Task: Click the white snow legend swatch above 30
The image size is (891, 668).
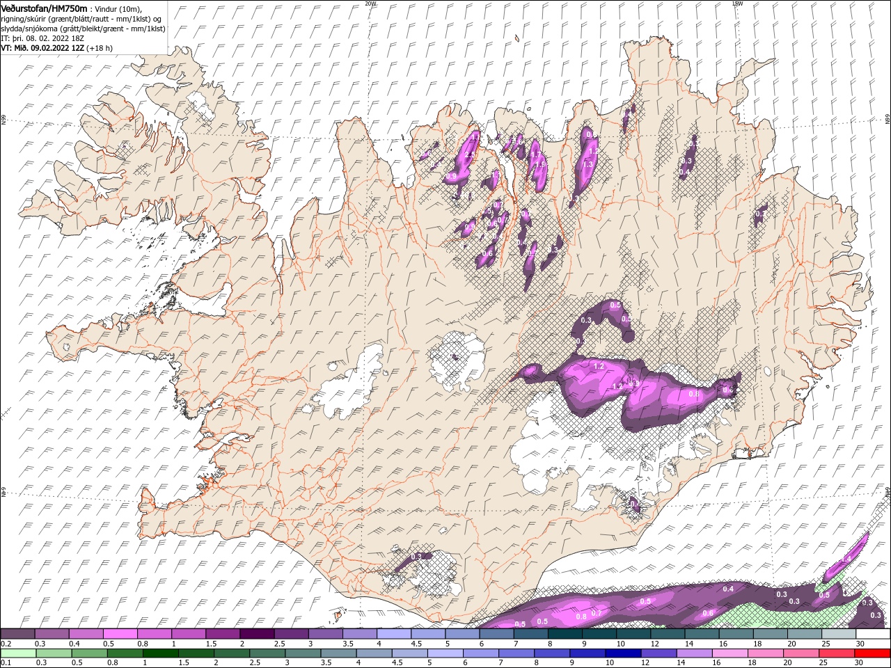Action: coord(873,634)
